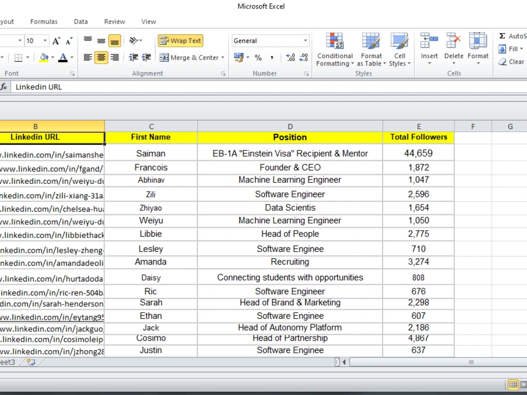Open the eytang95 LinkedIn link cell
The height and width of the screenshot is (395, 527).
point(52,317)
